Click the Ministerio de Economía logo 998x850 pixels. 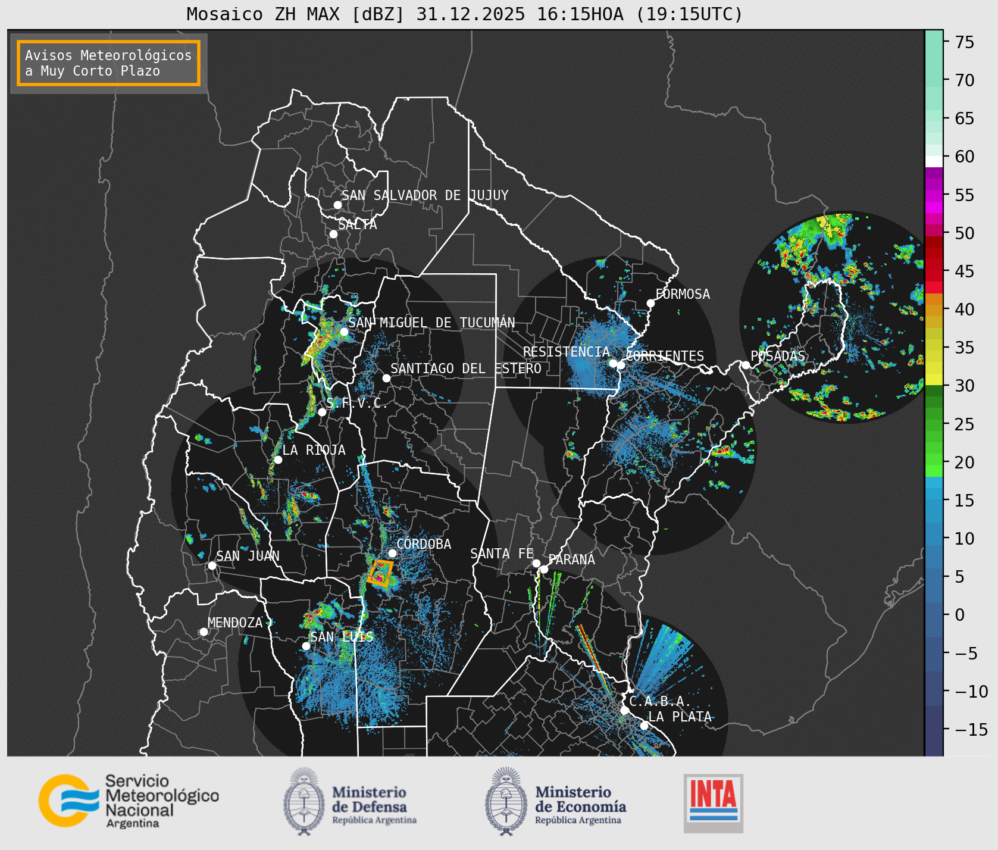[x=555, y=801]
